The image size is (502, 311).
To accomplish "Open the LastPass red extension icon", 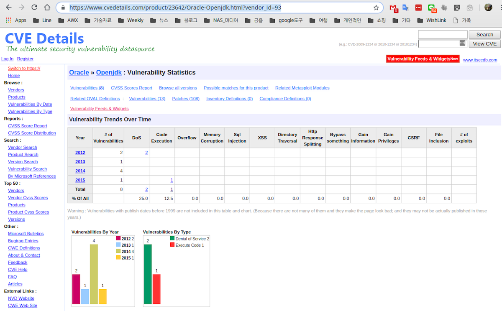I will pyautogui.click(x=418, y=8).
